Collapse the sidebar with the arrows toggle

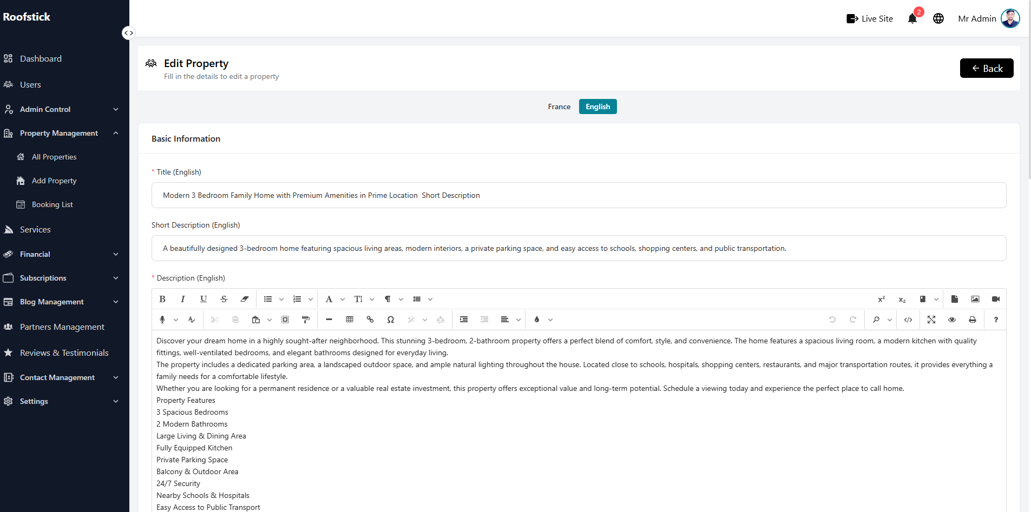pyautogui.click(x=128, y=33)
